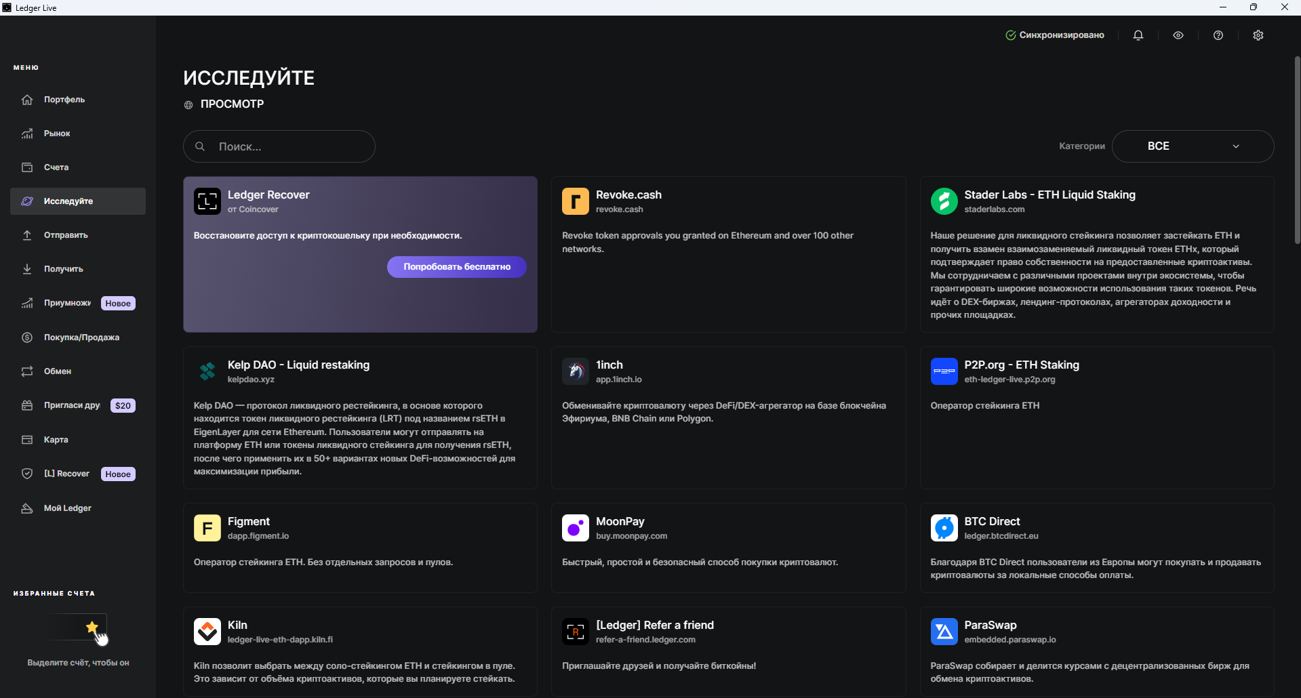The width and height of the screenshot is (1301, 698).
Task: Go to Портфель menu item
Action: [78, 100]
